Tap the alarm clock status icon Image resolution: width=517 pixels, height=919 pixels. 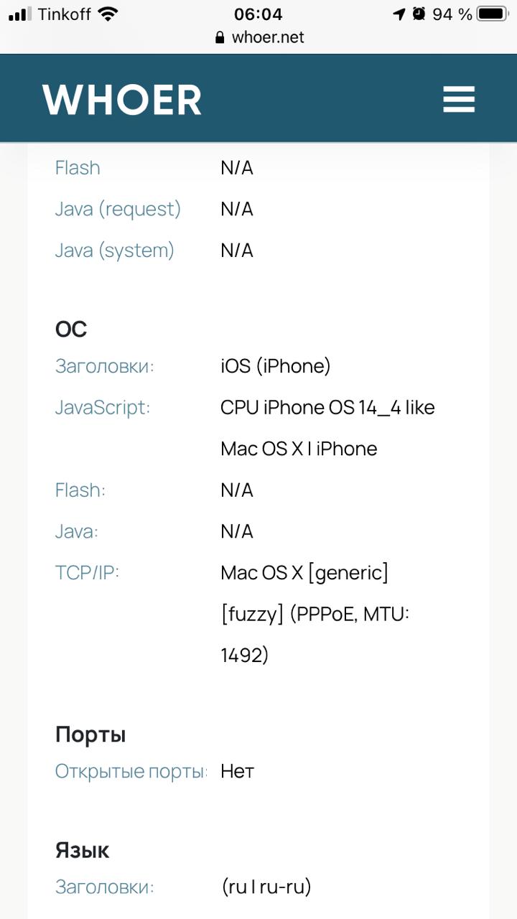pyautogui.click(x=419, y=14)
